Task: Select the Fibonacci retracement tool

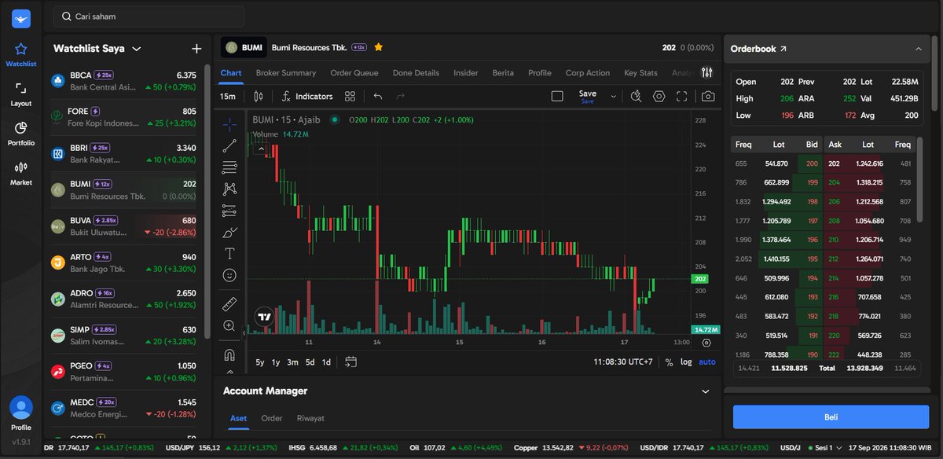Action: pyautogui.click(x=229, y=167)
